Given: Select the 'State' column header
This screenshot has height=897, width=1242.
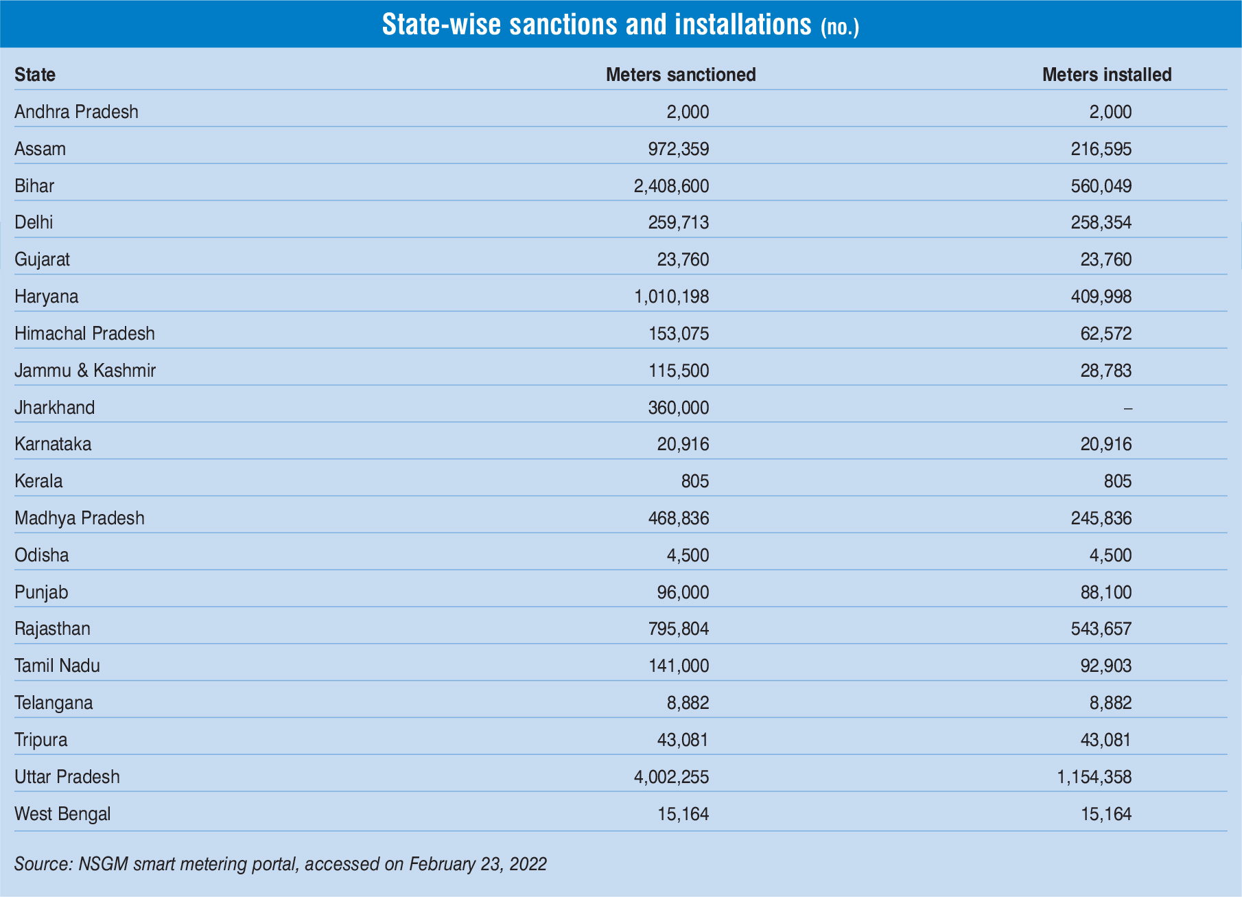Looking at the screenshot, I should [x=35, y=75].
